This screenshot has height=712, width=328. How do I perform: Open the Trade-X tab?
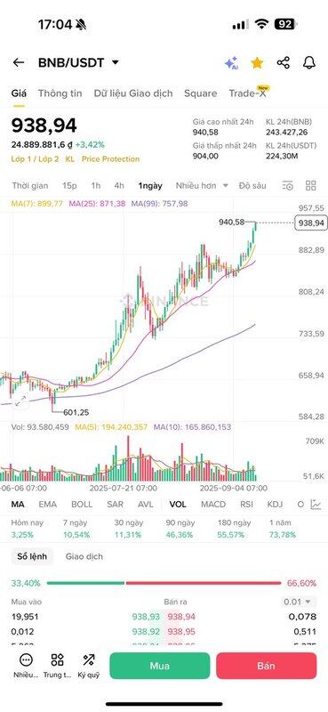click(247, 93)
